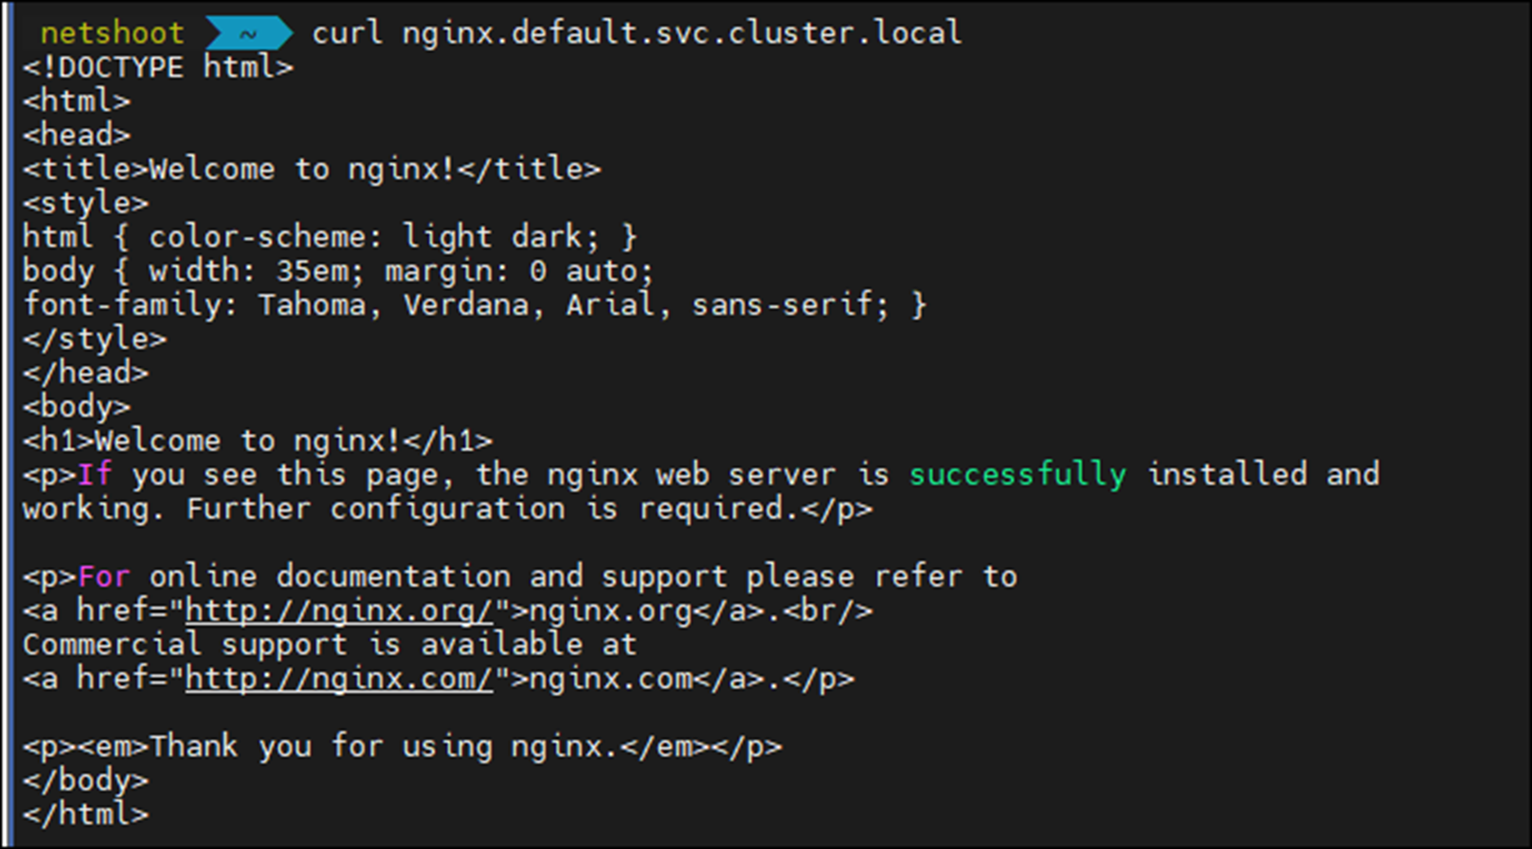Click the magenta word For
The width and height of the screenshot is (1532, 849).
coord(104,578)
